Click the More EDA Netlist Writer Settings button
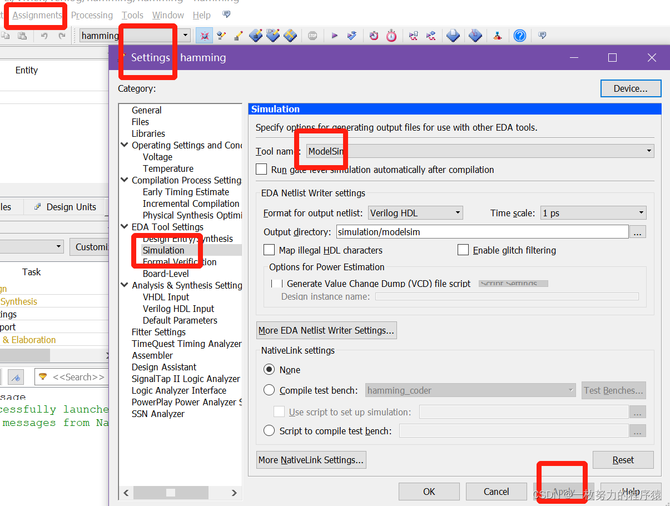670x506 pixels. point(326,330)
